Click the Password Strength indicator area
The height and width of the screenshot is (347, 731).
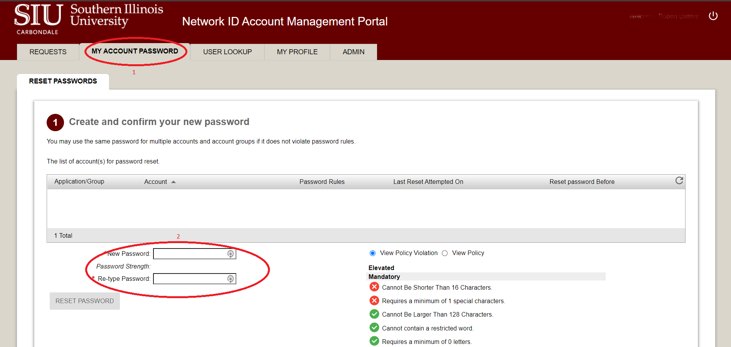pos(123,266)
